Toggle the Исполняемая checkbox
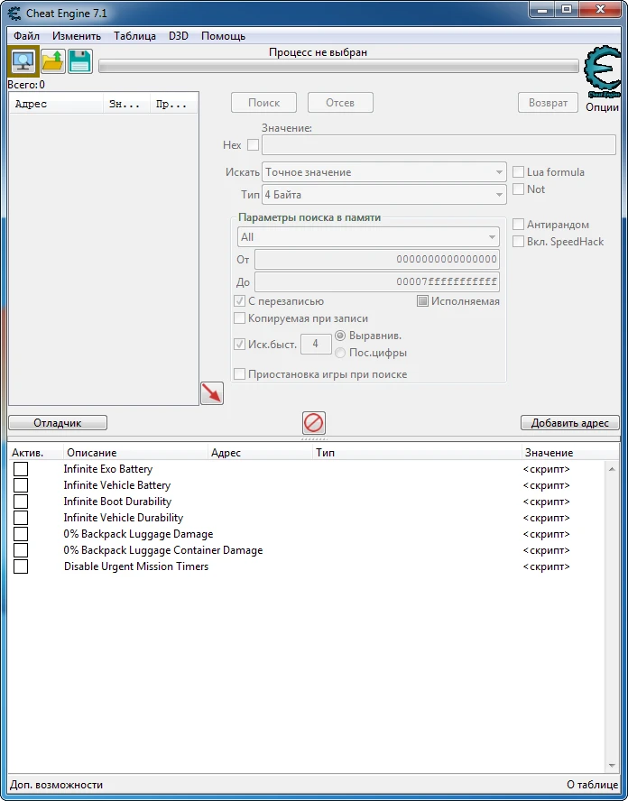Image resolution: width=628 pixels, height=801 pixels. 422,301
